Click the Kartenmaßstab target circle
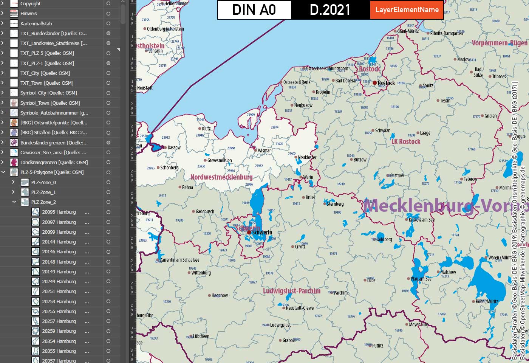Image resolution: width=529 pixels, height=363 pixels. 108,23
